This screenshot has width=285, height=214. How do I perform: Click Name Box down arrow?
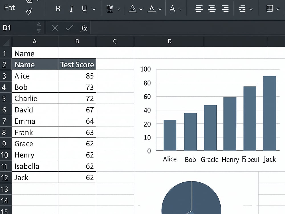pos(38,31)
